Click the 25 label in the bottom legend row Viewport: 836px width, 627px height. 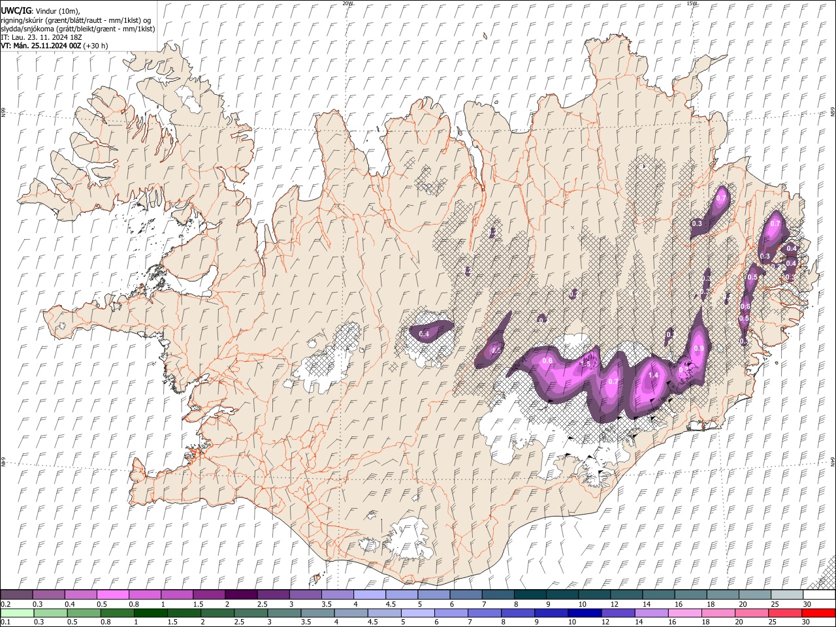click(x=774, y=622)
